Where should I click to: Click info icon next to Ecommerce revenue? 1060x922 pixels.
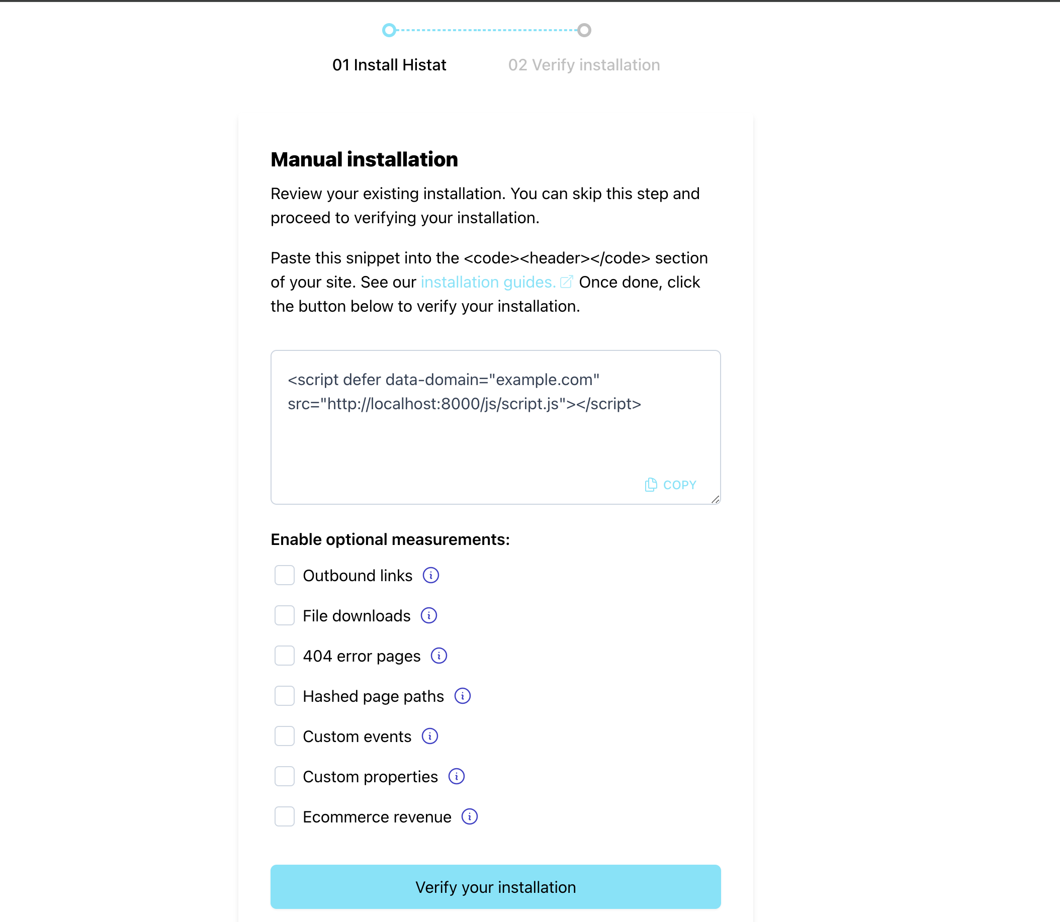[x=470, y=816]
